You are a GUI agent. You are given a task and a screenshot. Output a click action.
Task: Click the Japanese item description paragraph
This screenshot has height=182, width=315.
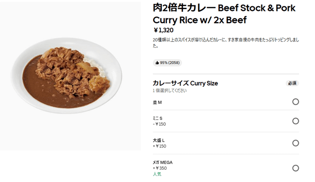pos(226,43)
